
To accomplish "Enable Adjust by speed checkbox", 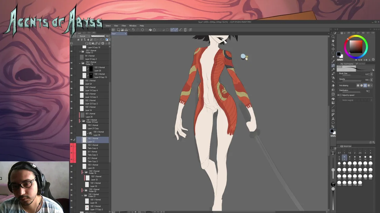I will tap(340, 95).
